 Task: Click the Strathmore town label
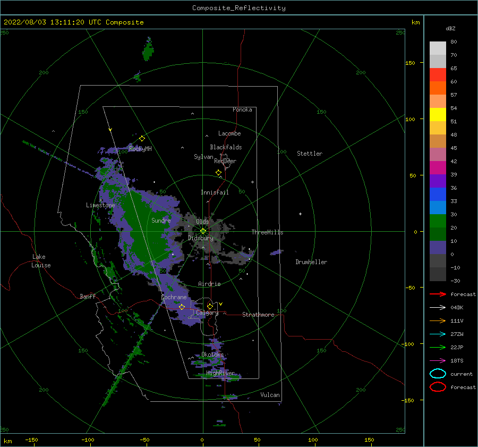(258, 315)
